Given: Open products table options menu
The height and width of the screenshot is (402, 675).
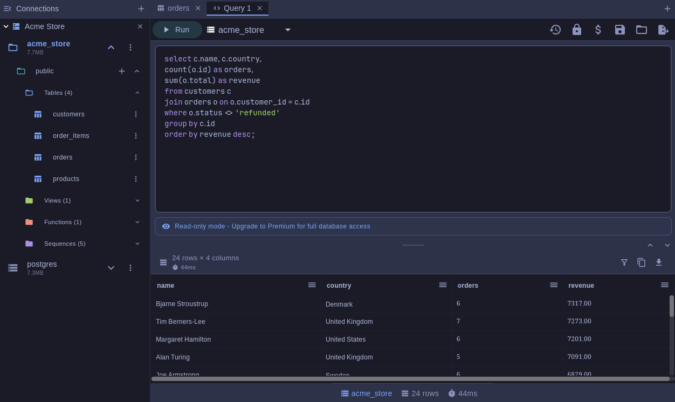Looking at the screenshot, I should point(136,179).
